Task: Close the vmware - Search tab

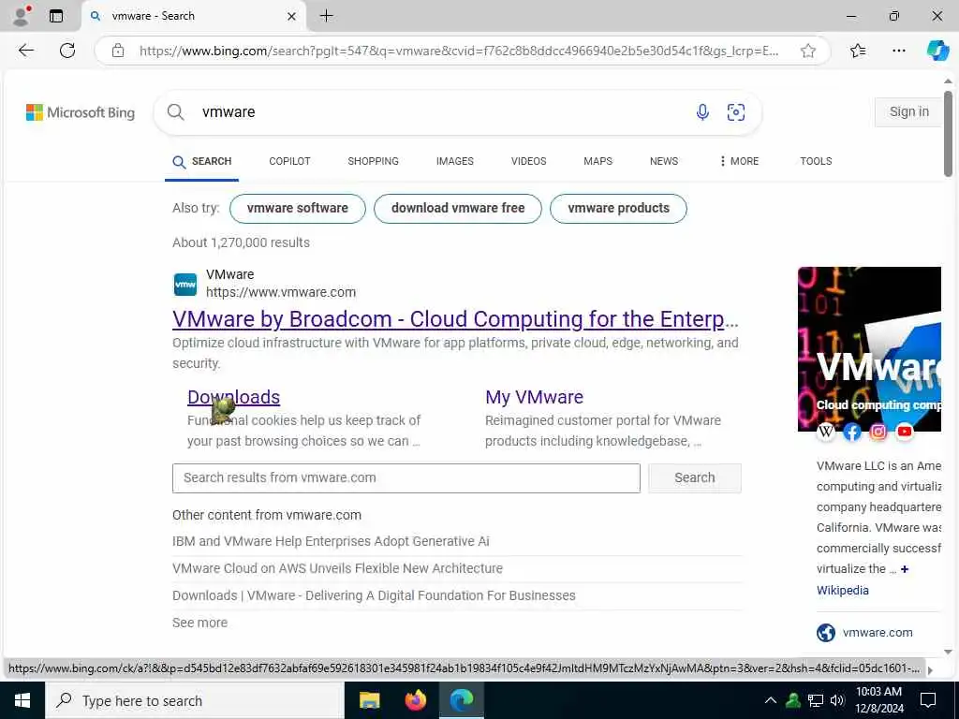Action: (292, 17)
